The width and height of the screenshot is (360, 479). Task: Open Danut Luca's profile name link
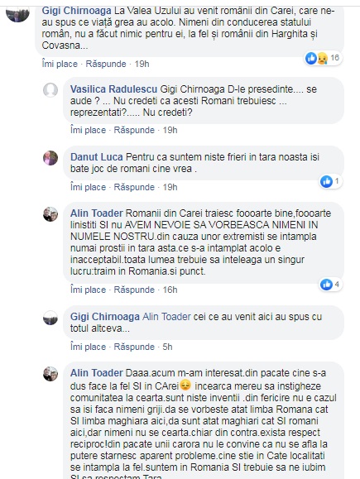[x=97, y=157]
